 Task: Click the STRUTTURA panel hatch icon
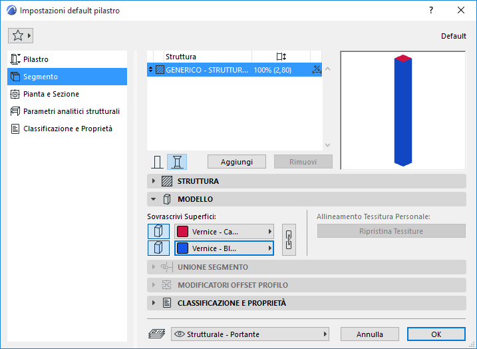point(167,181)
